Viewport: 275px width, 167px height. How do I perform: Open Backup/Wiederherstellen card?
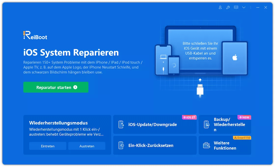225,125
